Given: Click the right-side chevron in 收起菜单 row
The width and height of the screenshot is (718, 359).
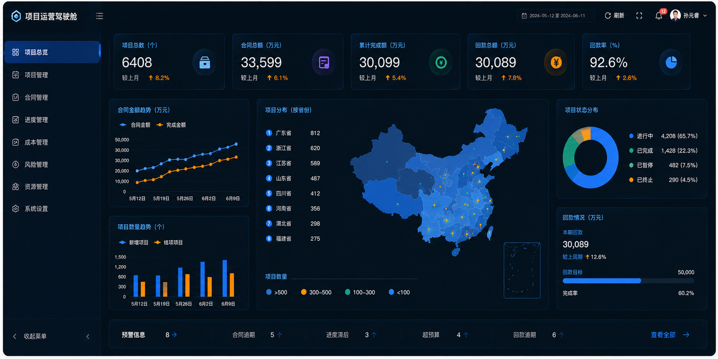Looking at the screenshot, I should [x=88, y=336].
